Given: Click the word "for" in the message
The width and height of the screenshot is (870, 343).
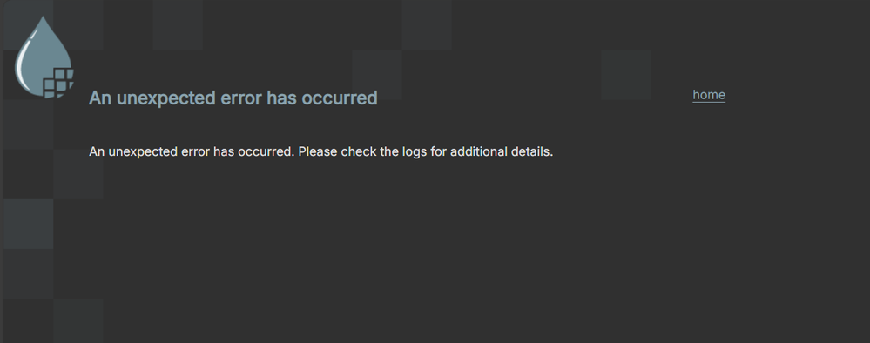Looking at the screenshot, I should pyautogui.click(x=438, y=151).
